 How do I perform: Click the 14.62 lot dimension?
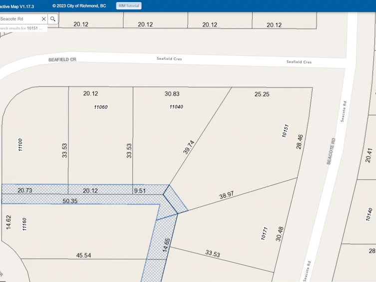(8, 222)
